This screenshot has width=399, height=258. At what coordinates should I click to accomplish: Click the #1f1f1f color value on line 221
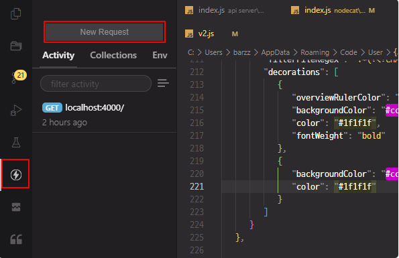pos(355,186)
